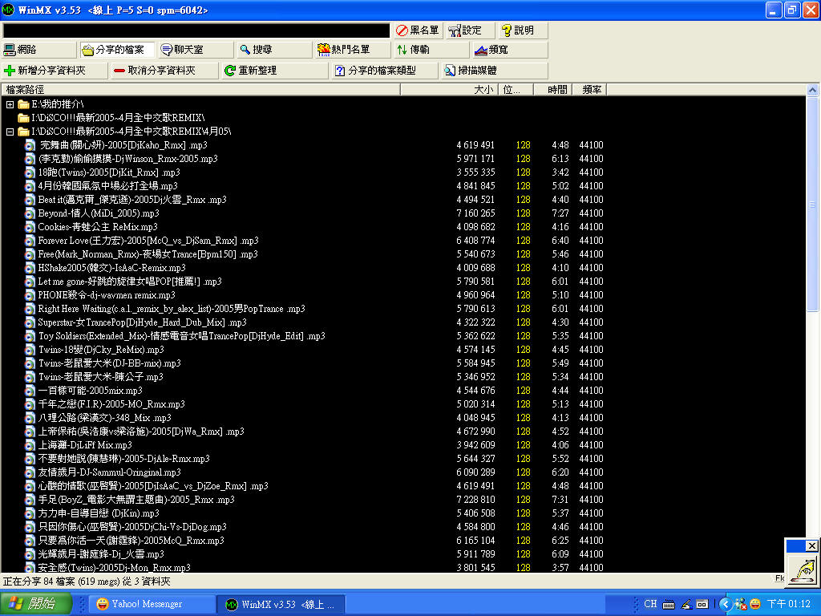Click mp3 icon for 18跑(Twins)
This screenshot has height=616, width=821.
30,172
